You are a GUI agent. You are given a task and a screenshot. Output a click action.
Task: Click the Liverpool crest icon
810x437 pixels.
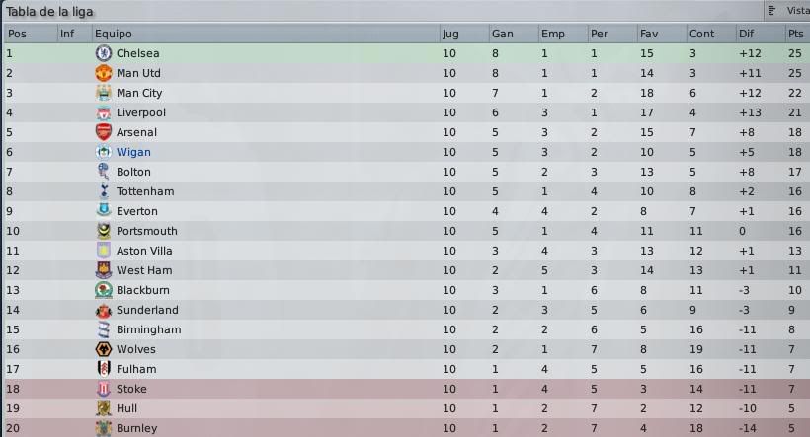104,112
